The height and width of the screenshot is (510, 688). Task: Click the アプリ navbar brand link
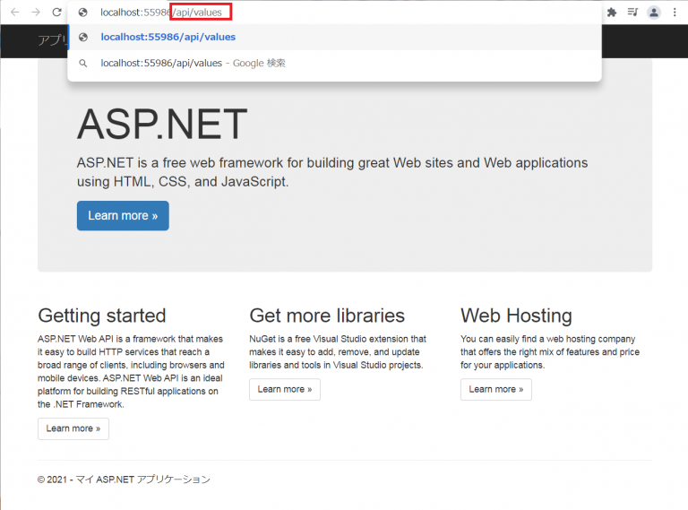(x=52, y=40)
